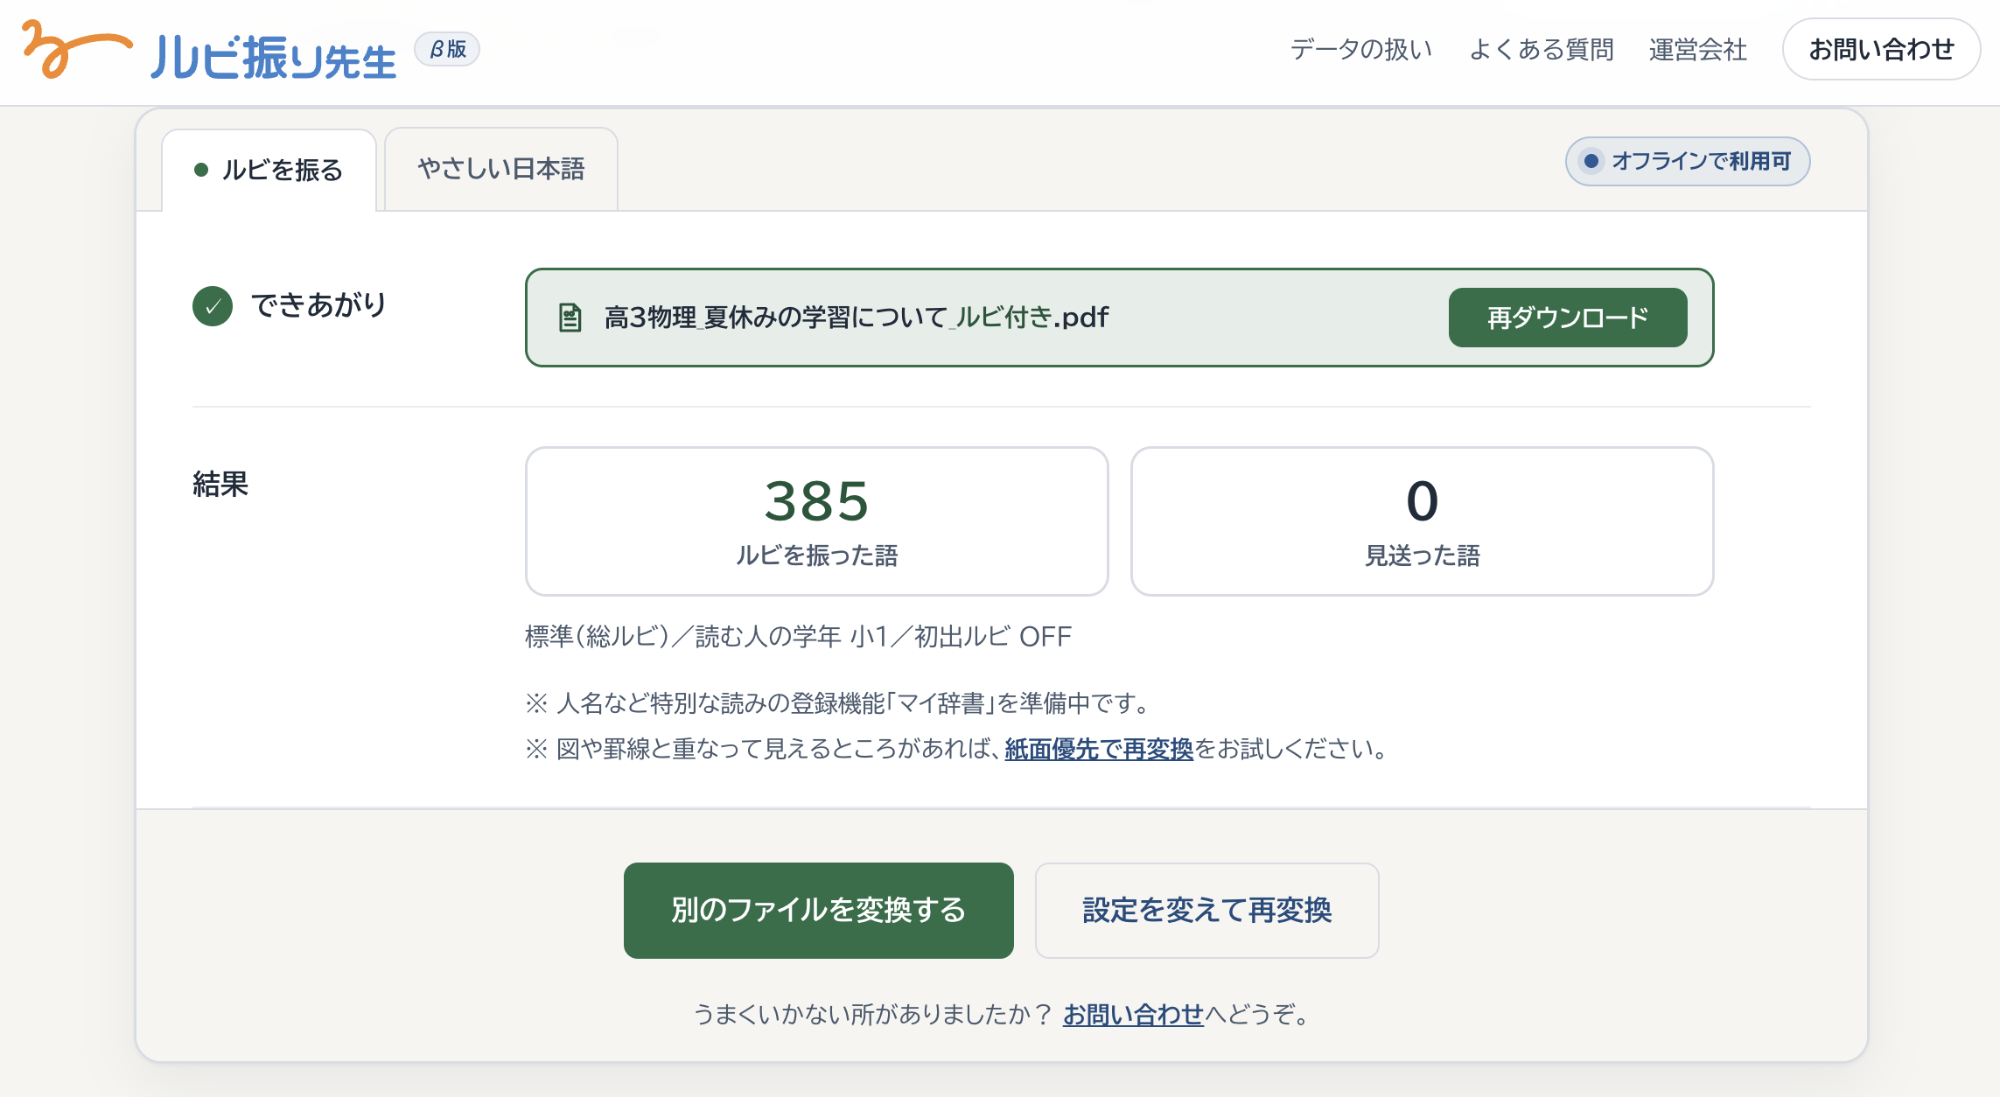Viewport: 2000px width, 1097px height.
Task: Click the 0 見送った語 card
Action: pos(1423,521)
